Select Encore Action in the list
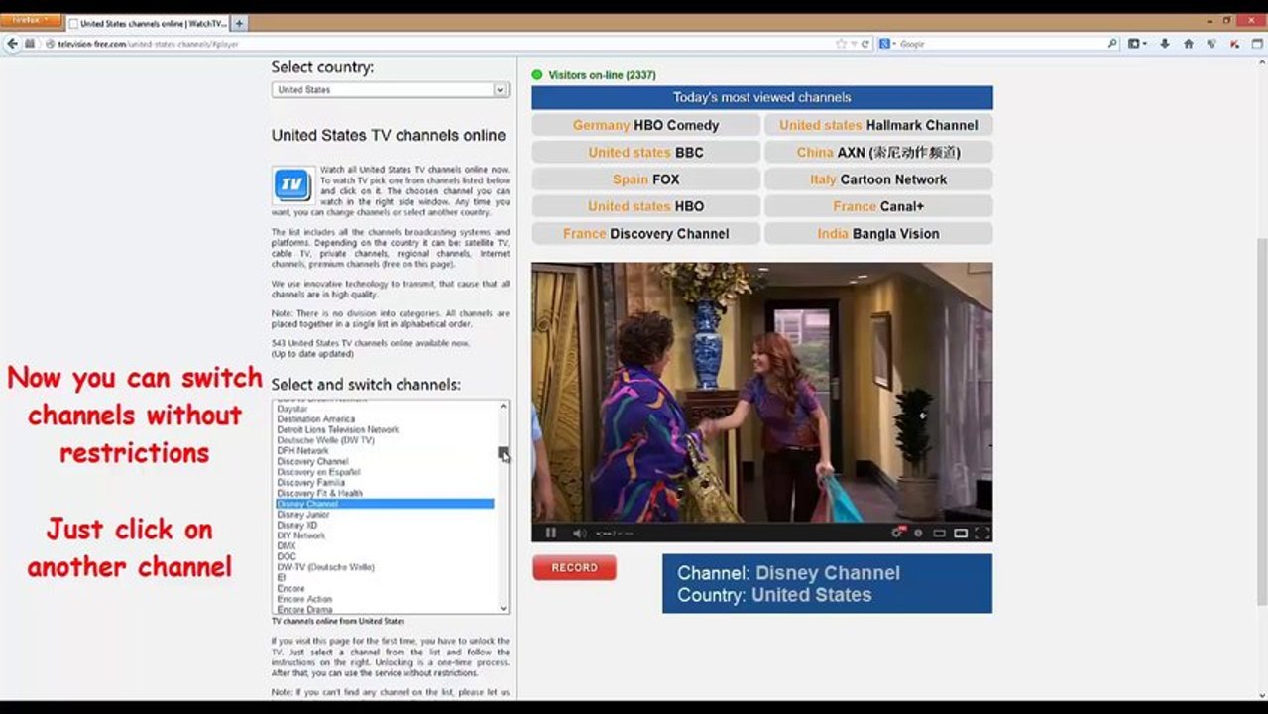The height and width of the screenshot is (714, 1268). pyautogui.click(x=385, y=599)
